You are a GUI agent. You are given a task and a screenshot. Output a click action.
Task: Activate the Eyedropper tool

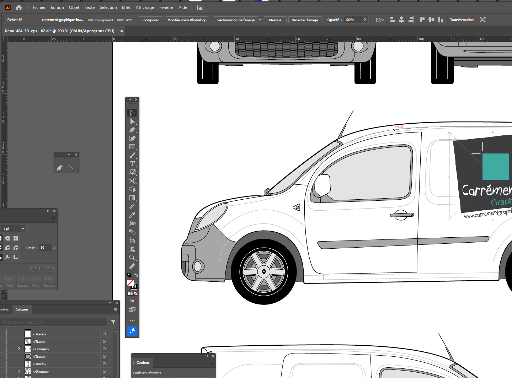(132, 215)
